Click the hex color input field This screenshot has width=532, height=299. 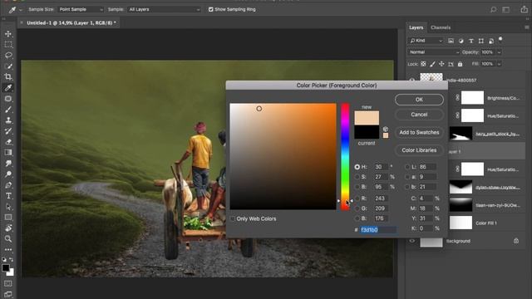pyautogui.click(x=378, y=230)
